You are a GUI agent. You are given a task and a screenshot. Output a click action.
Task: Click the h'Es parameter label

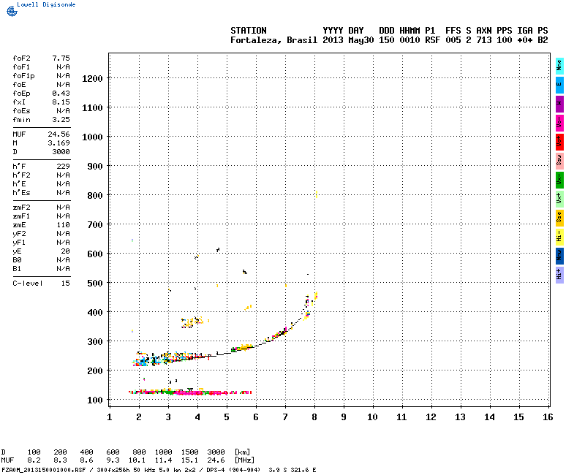[21, 193]
